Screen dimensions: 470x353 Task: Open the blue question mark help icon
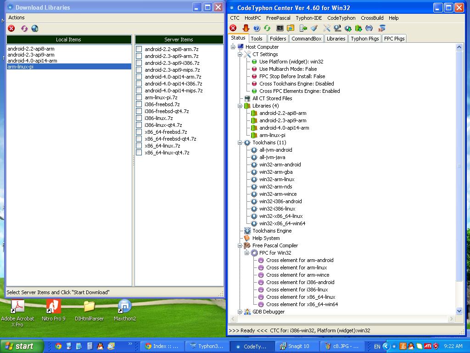(x=257, y=28)
